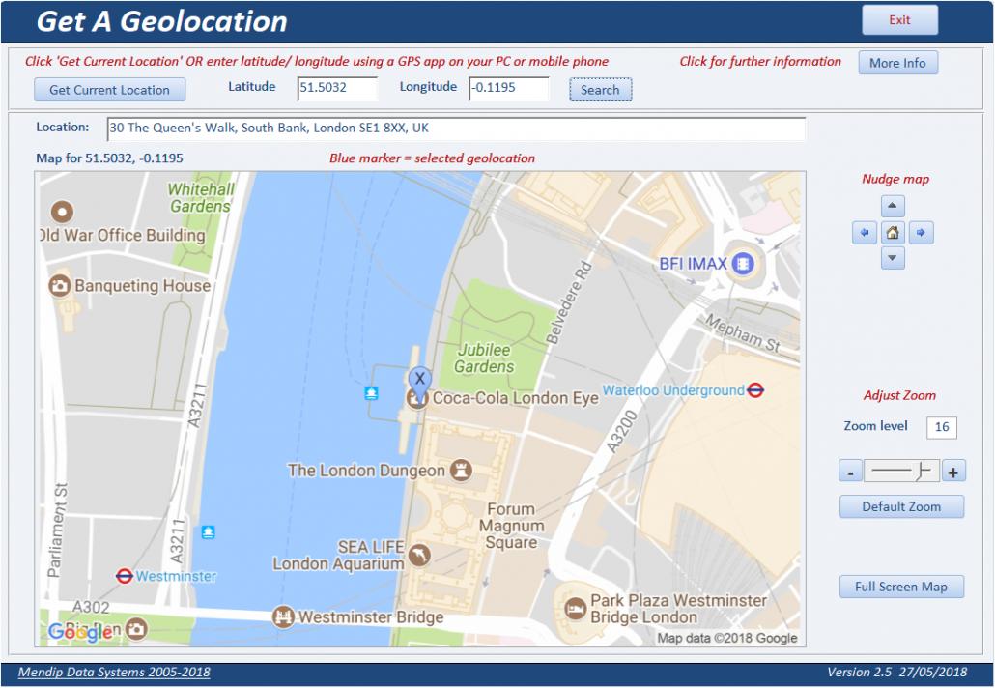This screenshot has height=688, width=995.
Task: Click the Old War Office Building marker icon
Action: click(x=62, y=212)
